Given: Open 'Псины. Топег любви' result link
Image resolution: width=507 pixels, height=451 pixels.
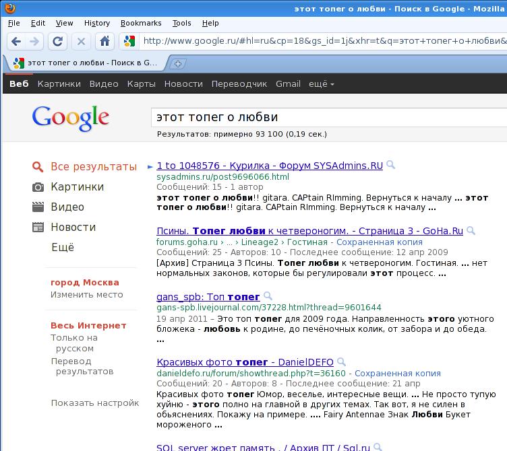Looking at the screenshot, I should pyautogui.click(x=309, y=231).
